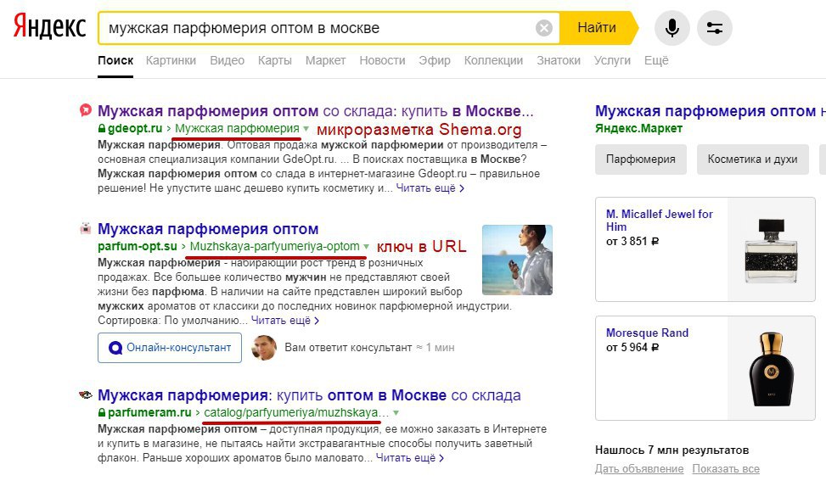Click the price от 5 964 ₽

[632, 347]
